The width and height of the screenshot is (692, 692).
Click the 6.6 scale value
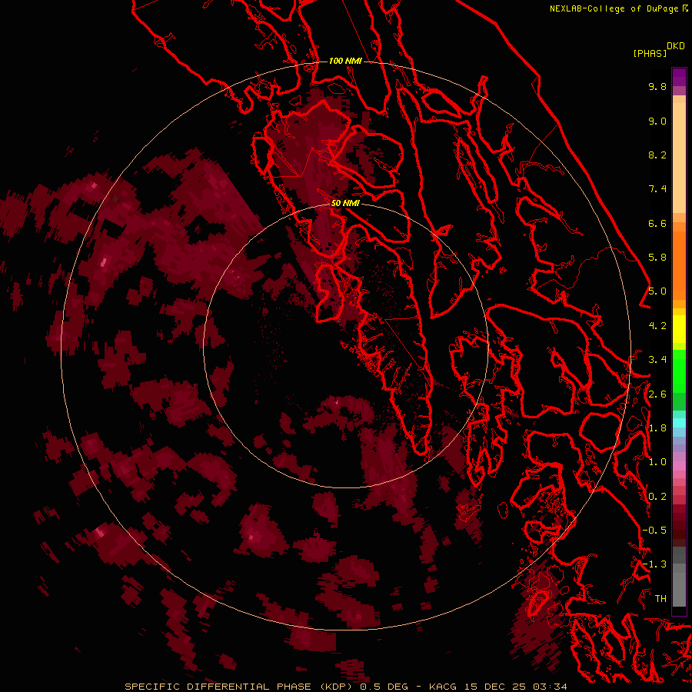657,223
